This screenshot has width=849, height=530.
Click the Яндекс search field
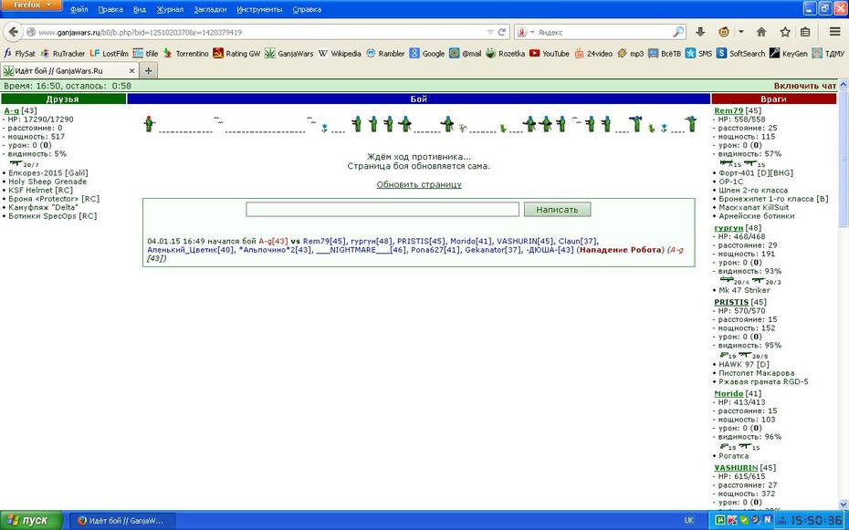603,33
